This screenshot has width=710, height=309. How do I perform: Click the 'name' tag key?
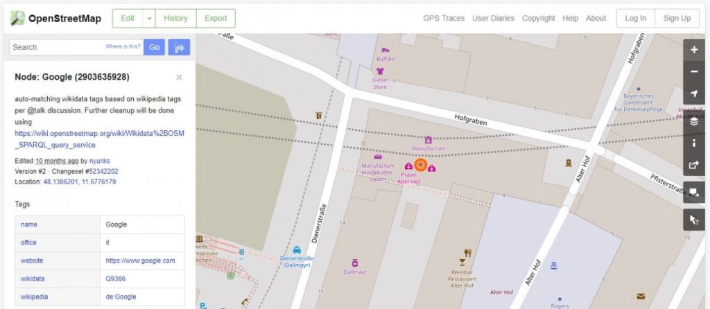click(29, 224)
